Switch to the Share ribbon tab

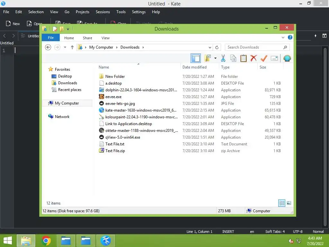point(87,38)
